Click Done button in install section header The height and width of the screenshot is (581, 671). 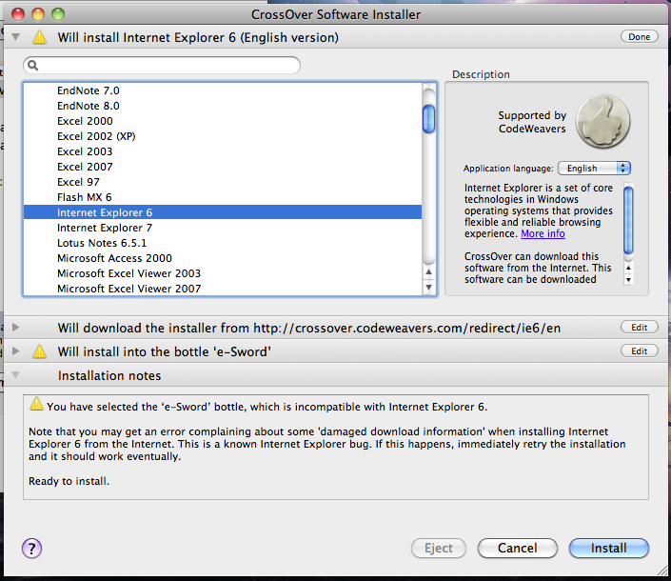(640, 37)
